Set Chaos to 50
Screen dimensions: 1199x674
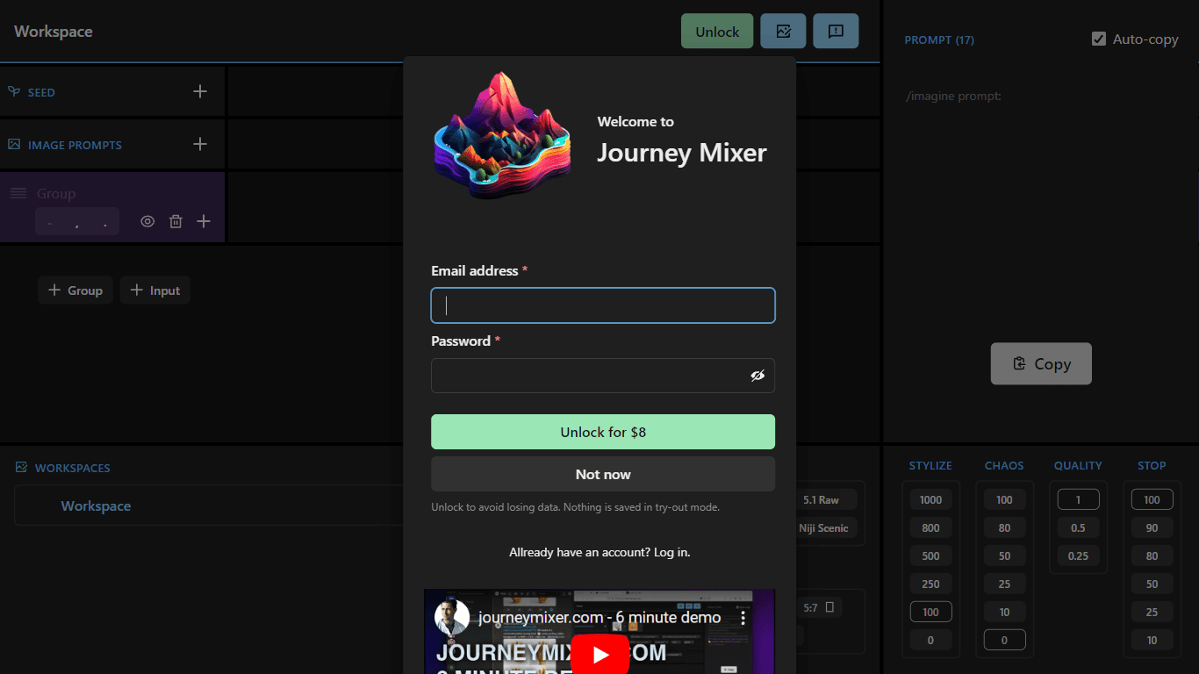pos(1004,556)
